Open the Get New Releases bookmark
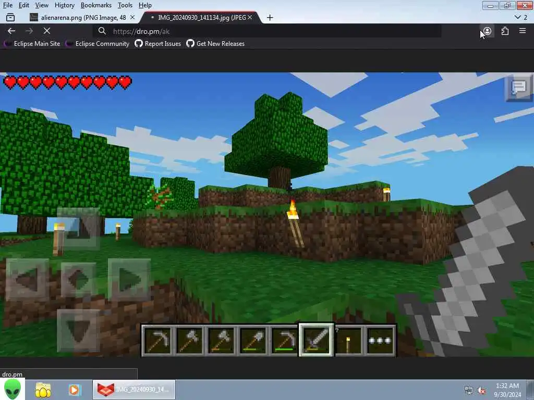The image size is (534, 400). (x=215, y=44)
